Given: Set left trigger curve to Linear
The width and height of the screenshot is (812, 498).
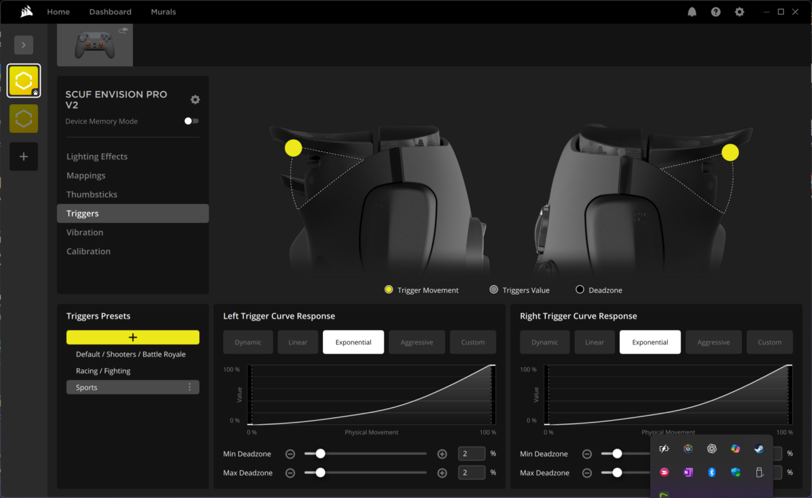Looking at the screenshot, I should pyautogui.click(x=298, y=342).
